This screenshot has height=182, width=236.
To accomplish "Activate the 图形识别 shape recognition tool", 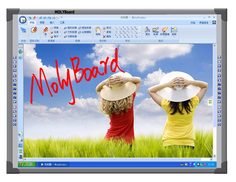I will click(x=34, y=30).
